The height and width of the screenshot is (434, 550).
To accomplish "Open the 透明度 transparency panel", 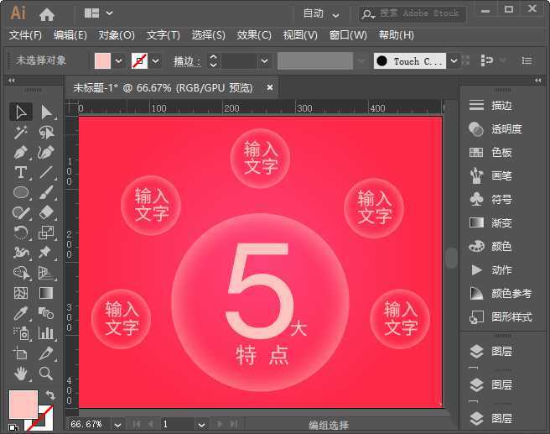I will tap(506, 129).
